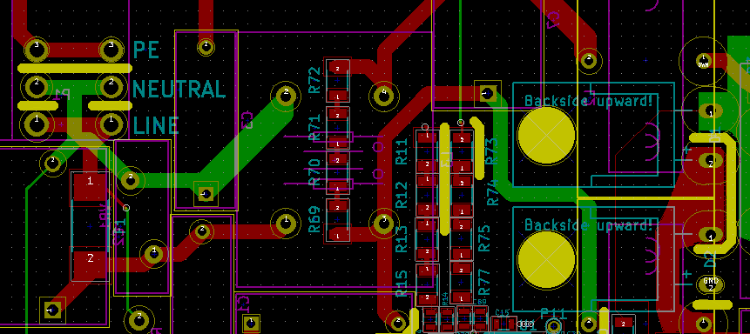Click the lower 'Backside upward!' text
Image resolution: width=750 pixels, height=334 pixels.
click(x=588, y=224)
